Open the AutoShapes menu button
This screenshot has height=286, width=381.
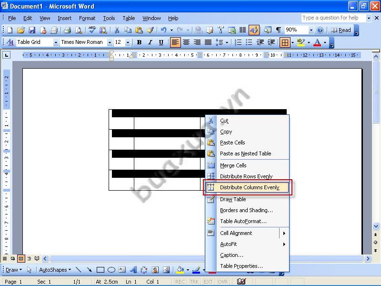55,270
